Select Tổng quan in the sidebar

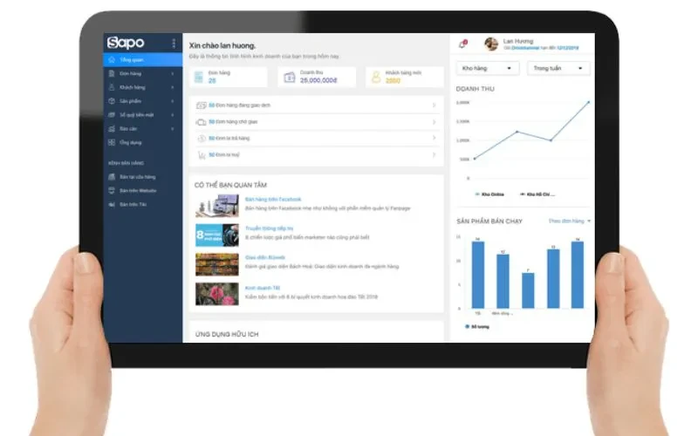[131, 60]
